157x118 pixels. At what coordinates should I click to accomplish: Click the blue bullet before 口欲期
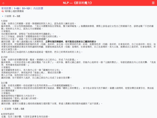pos(3,16)
